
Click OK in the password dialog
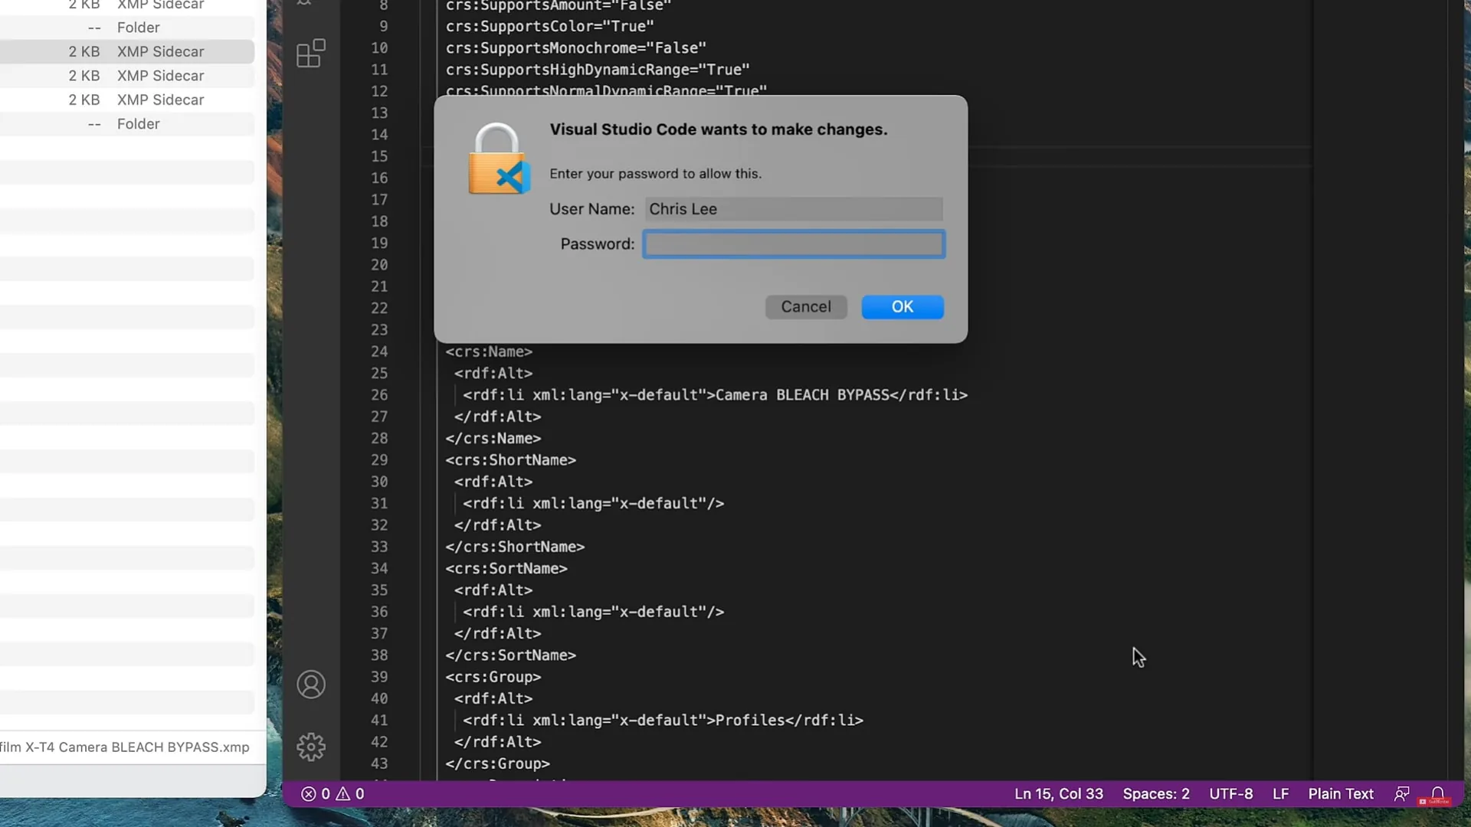pos(903,307)
